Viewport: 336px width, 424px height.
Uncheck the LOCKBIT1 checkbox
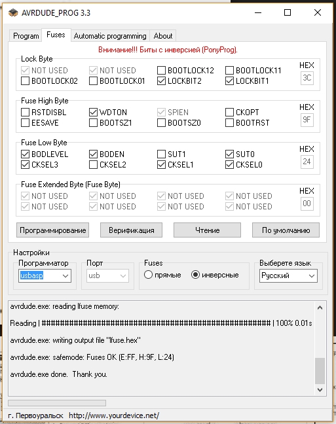(x=229, y=81)
